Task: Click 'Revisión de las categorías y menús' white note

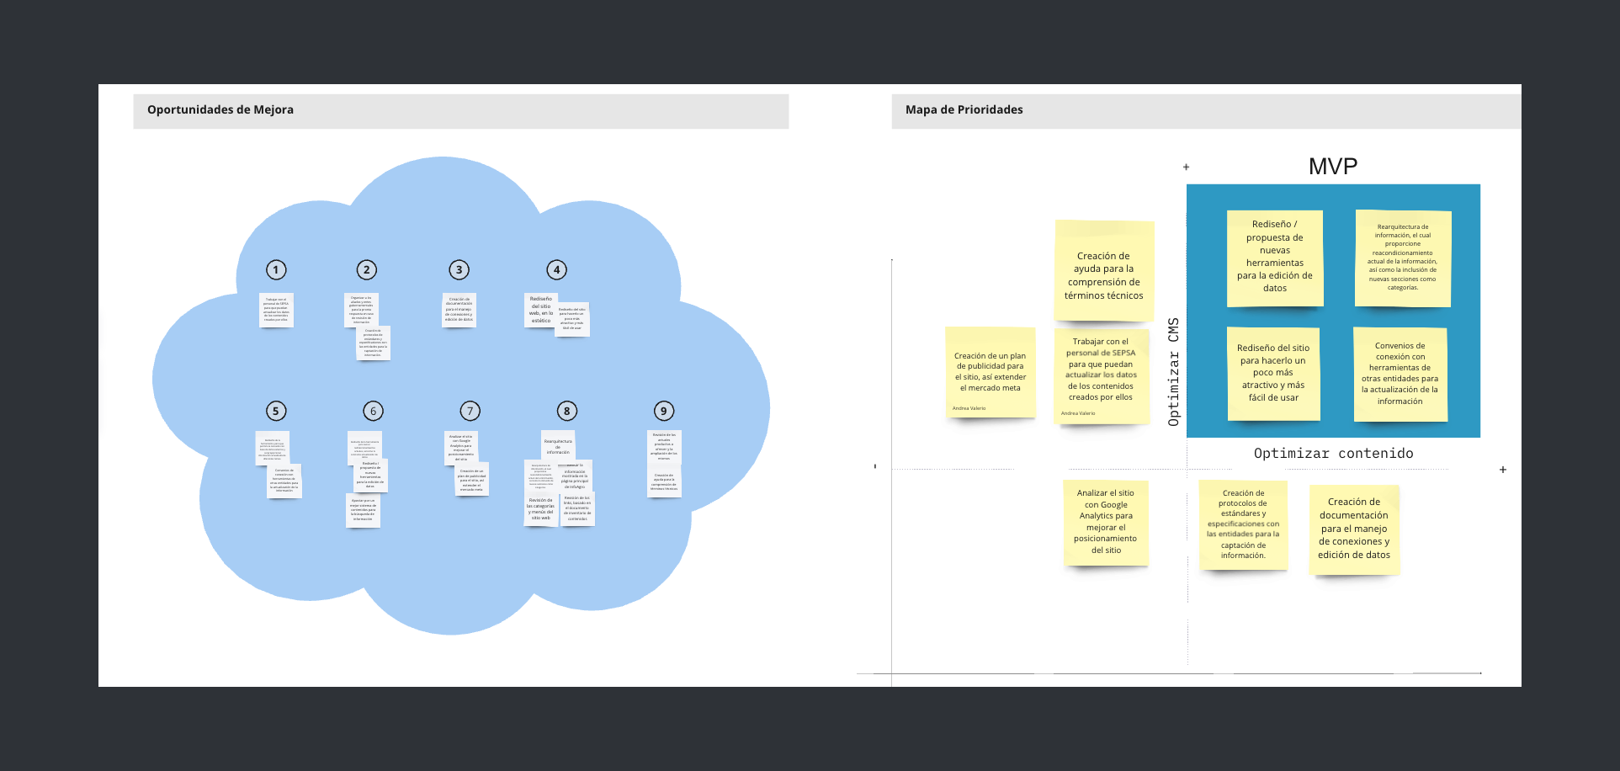Action: 540,509
